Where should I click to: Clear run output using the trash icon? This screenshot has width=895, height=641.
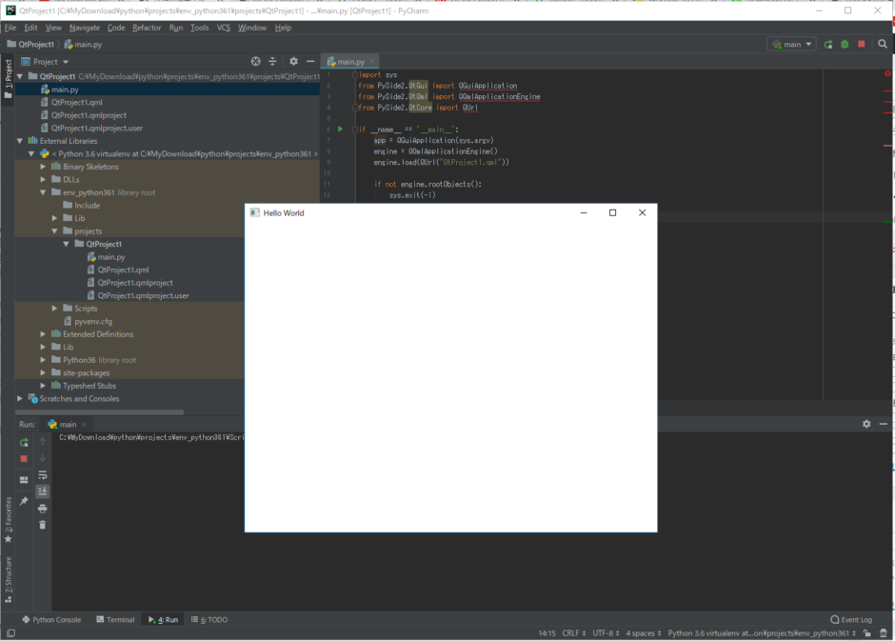43,525
